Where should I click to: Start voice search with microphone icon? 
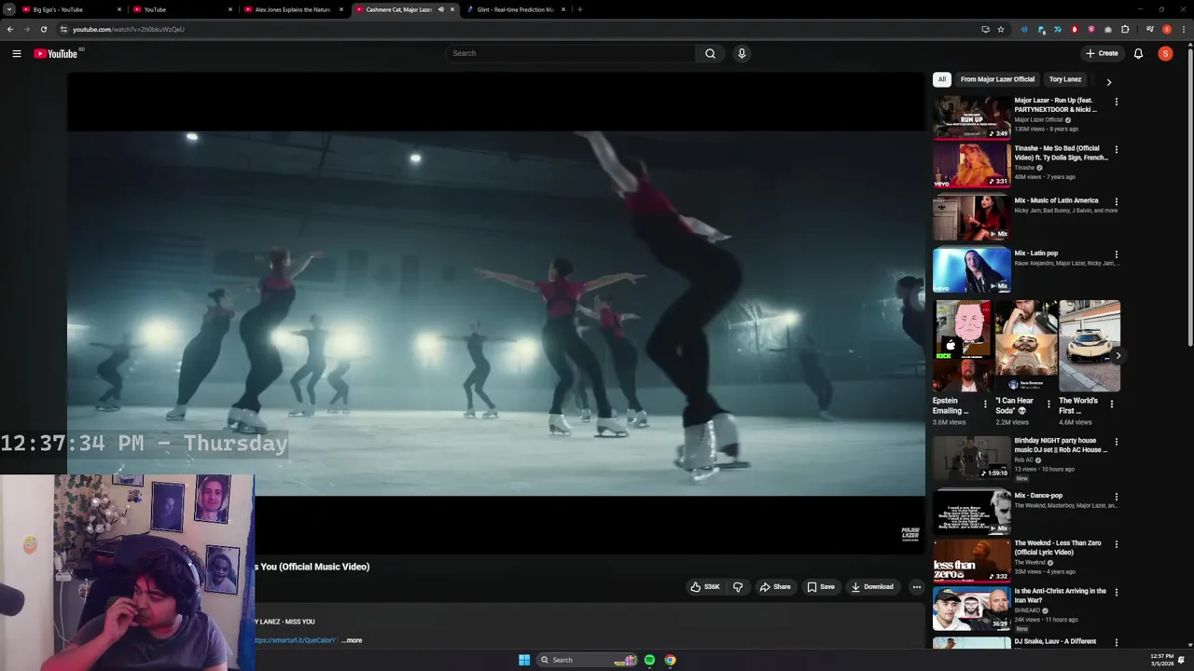[742, 53]
